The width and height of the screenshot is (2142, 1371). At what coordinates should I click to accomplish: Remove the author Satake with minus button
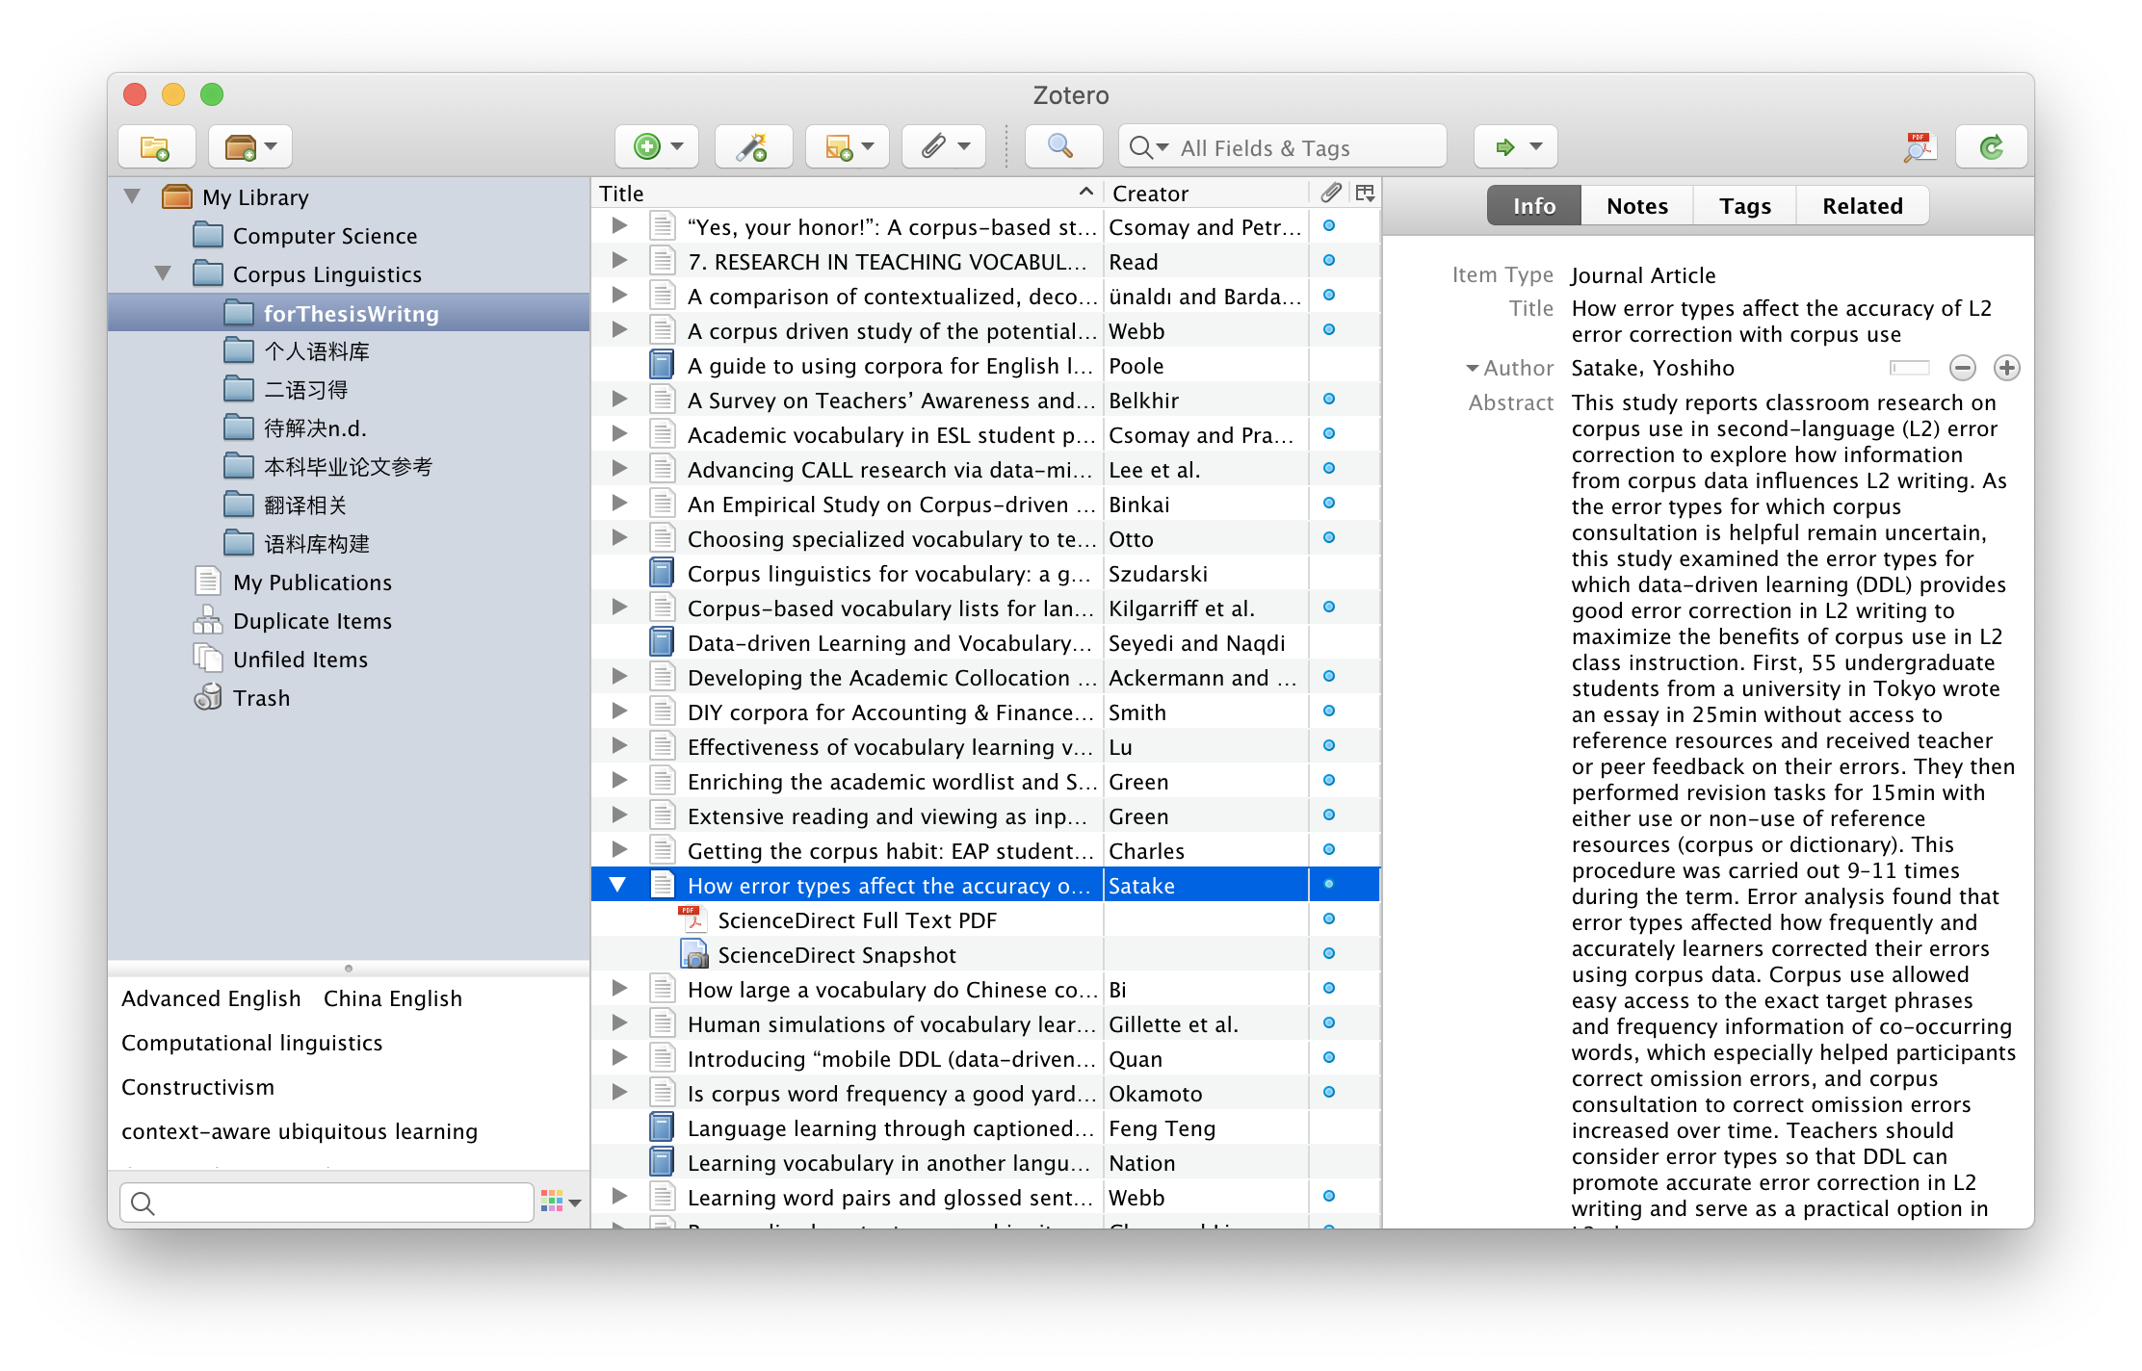[x=1962, y=368]
